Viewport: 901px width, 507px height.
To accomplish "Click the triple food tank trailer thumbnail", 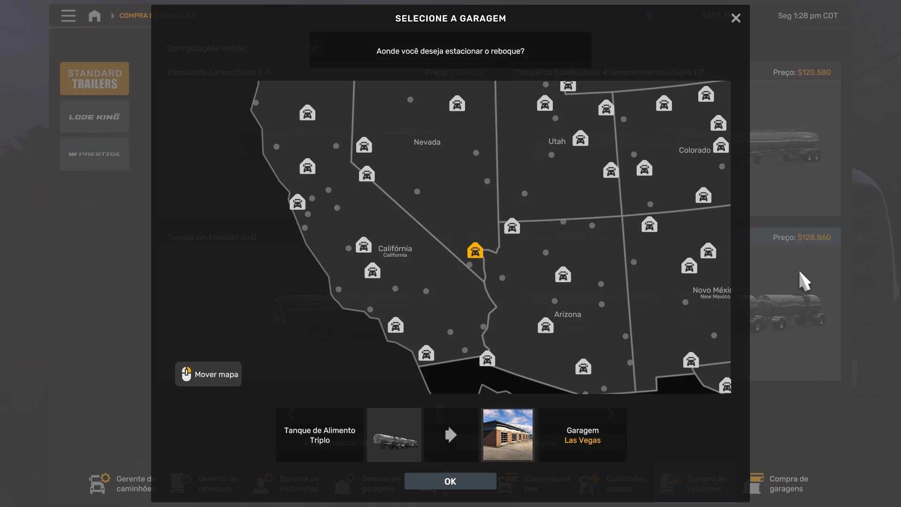I will click(394, 435).
